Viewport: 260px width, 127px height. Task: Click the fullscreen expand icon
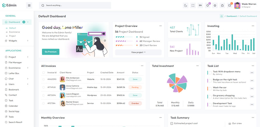pos(193,5)
